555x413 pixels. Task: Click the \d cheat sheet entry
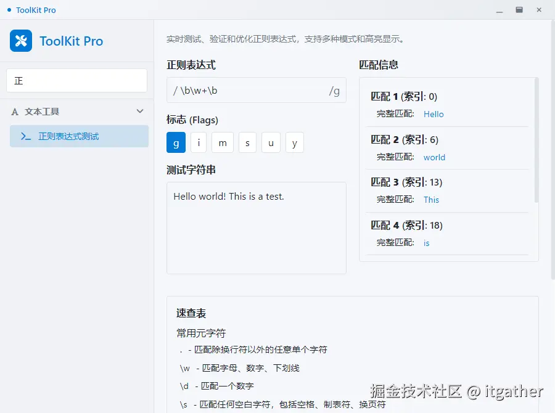[x=216, y=386]
